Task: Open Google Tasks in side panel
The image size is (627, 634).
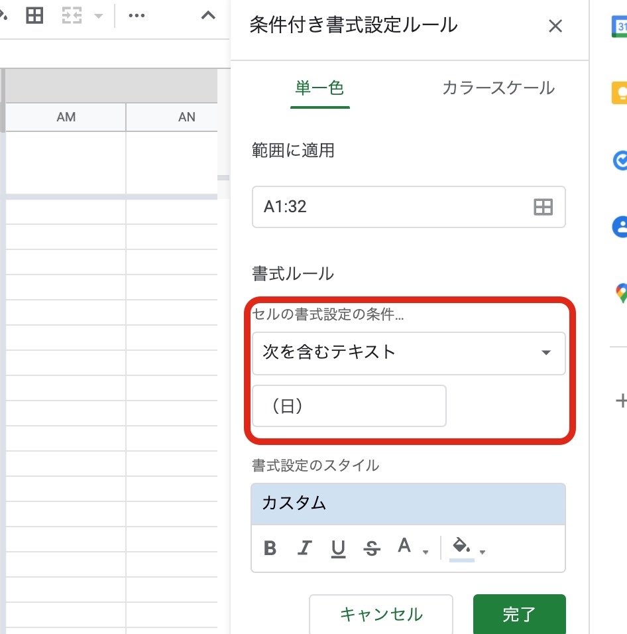Action: click(x=620, y=160)
